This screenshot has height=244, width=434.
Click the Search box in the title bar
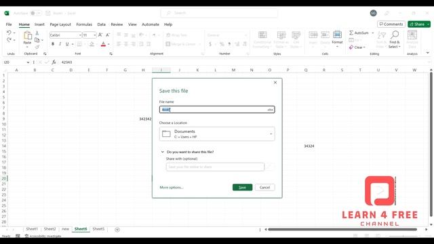click(219, 13)
